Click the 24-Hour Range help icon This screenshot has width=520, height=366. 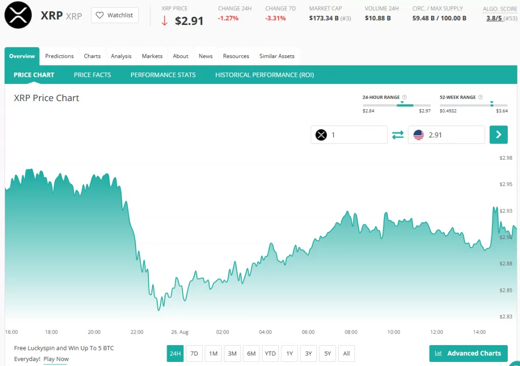(x=404, y=97)
